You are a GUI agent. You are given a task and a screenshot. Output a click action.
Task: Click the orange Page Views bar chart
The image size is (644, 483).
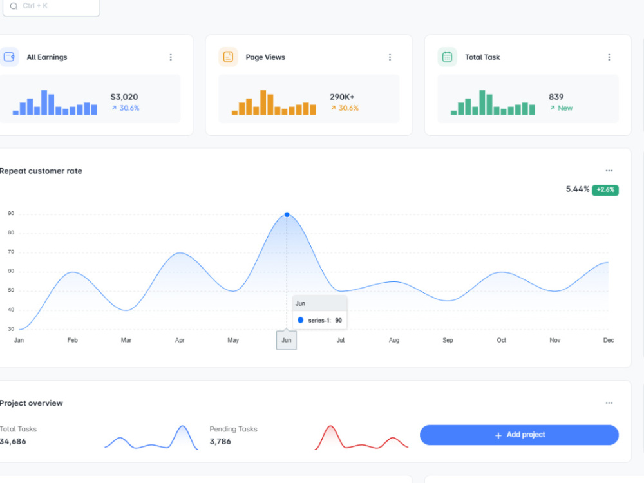(274, 102)
